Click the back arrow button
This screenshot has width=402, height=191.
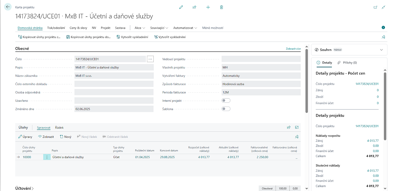coord(8,7)
